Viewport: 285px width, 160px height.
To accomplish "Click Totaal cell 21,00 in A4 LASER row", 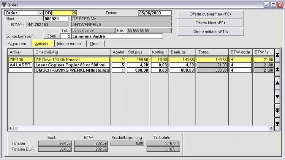I will [212, 65].
